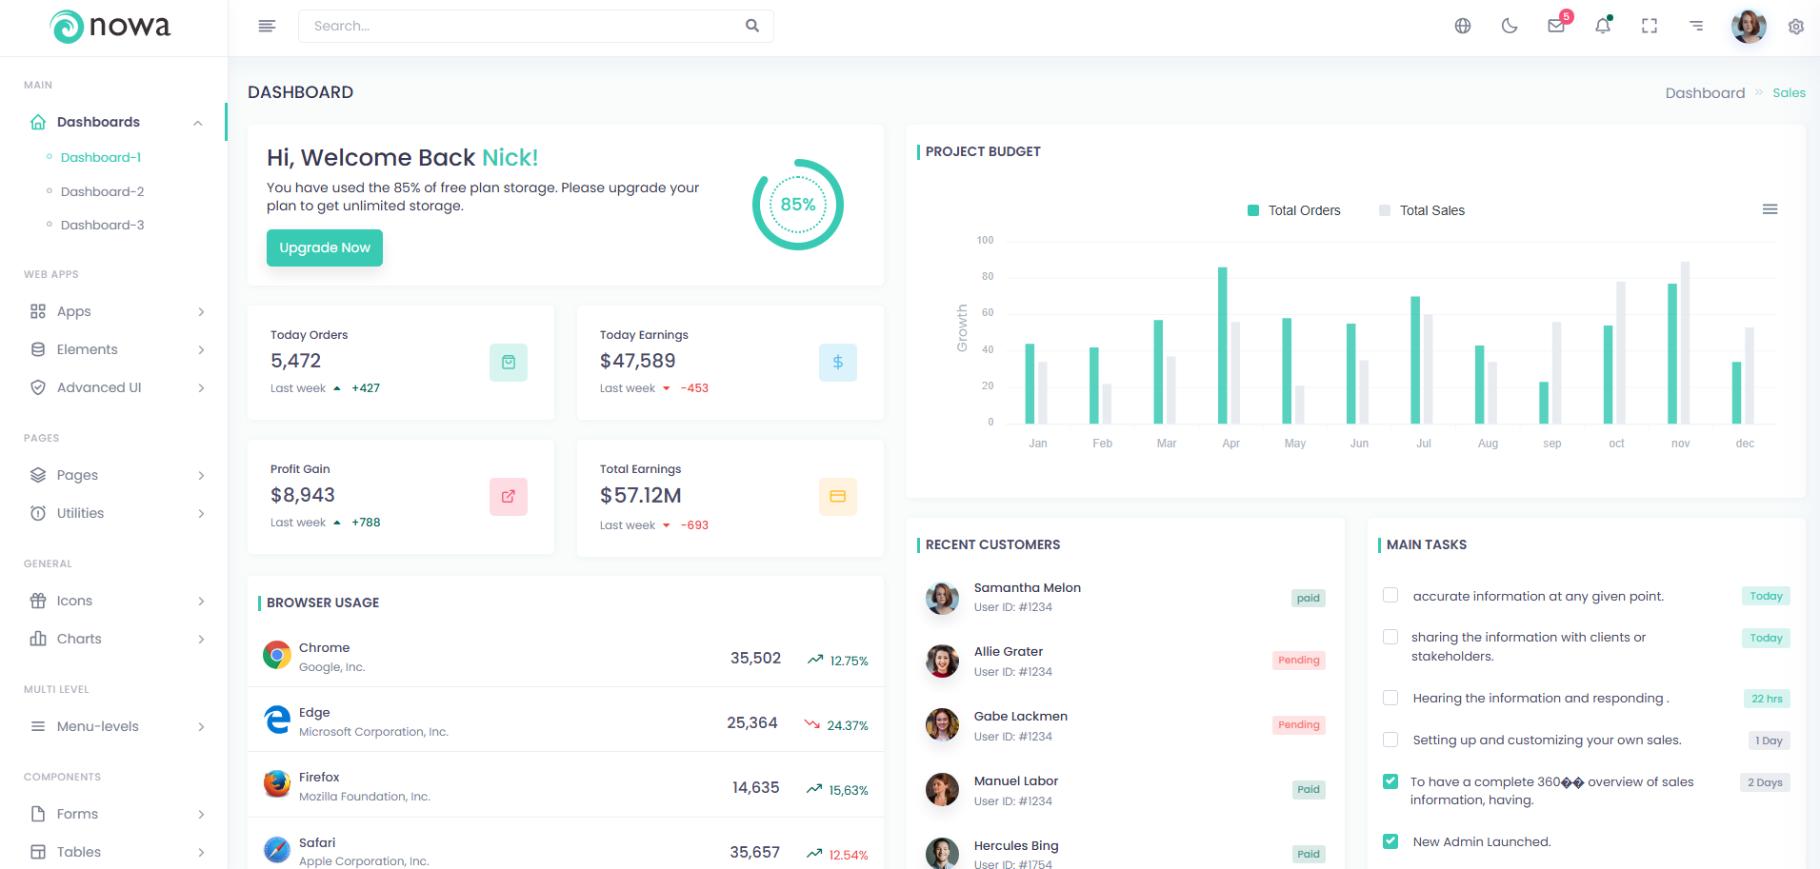Open the user profile avatar
The height and width of the screenshot is (869, 1820).
[1749, 26]
